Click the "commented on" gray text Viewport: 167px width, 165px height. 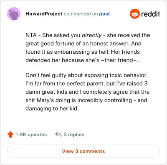click(81, 14)
